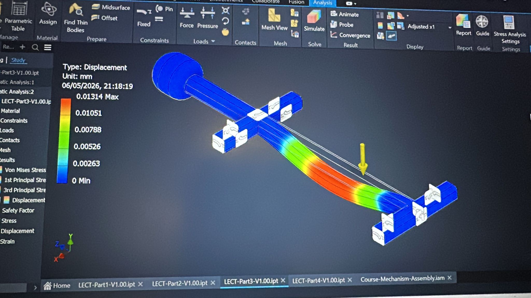Click the Gravity apple icon
Screen dimensions: 531x298
(x=225, y=32)
